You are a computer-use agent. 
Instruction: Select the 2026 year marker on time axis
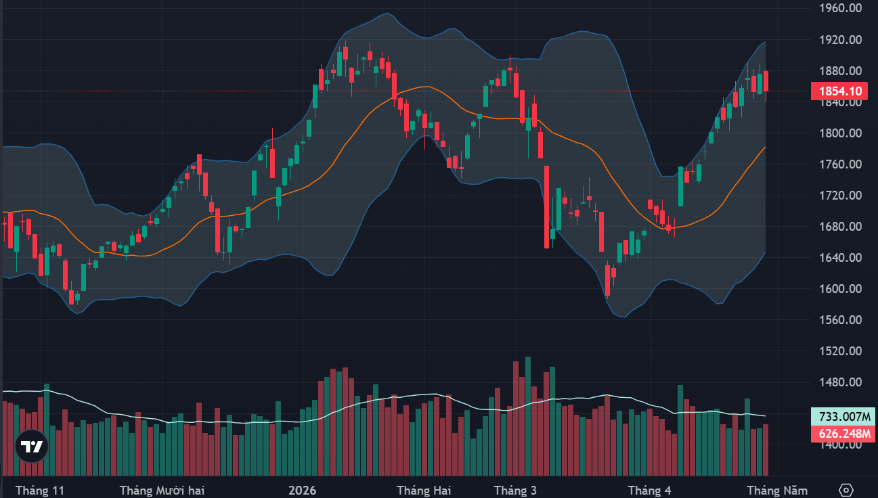tap(302, 490)
